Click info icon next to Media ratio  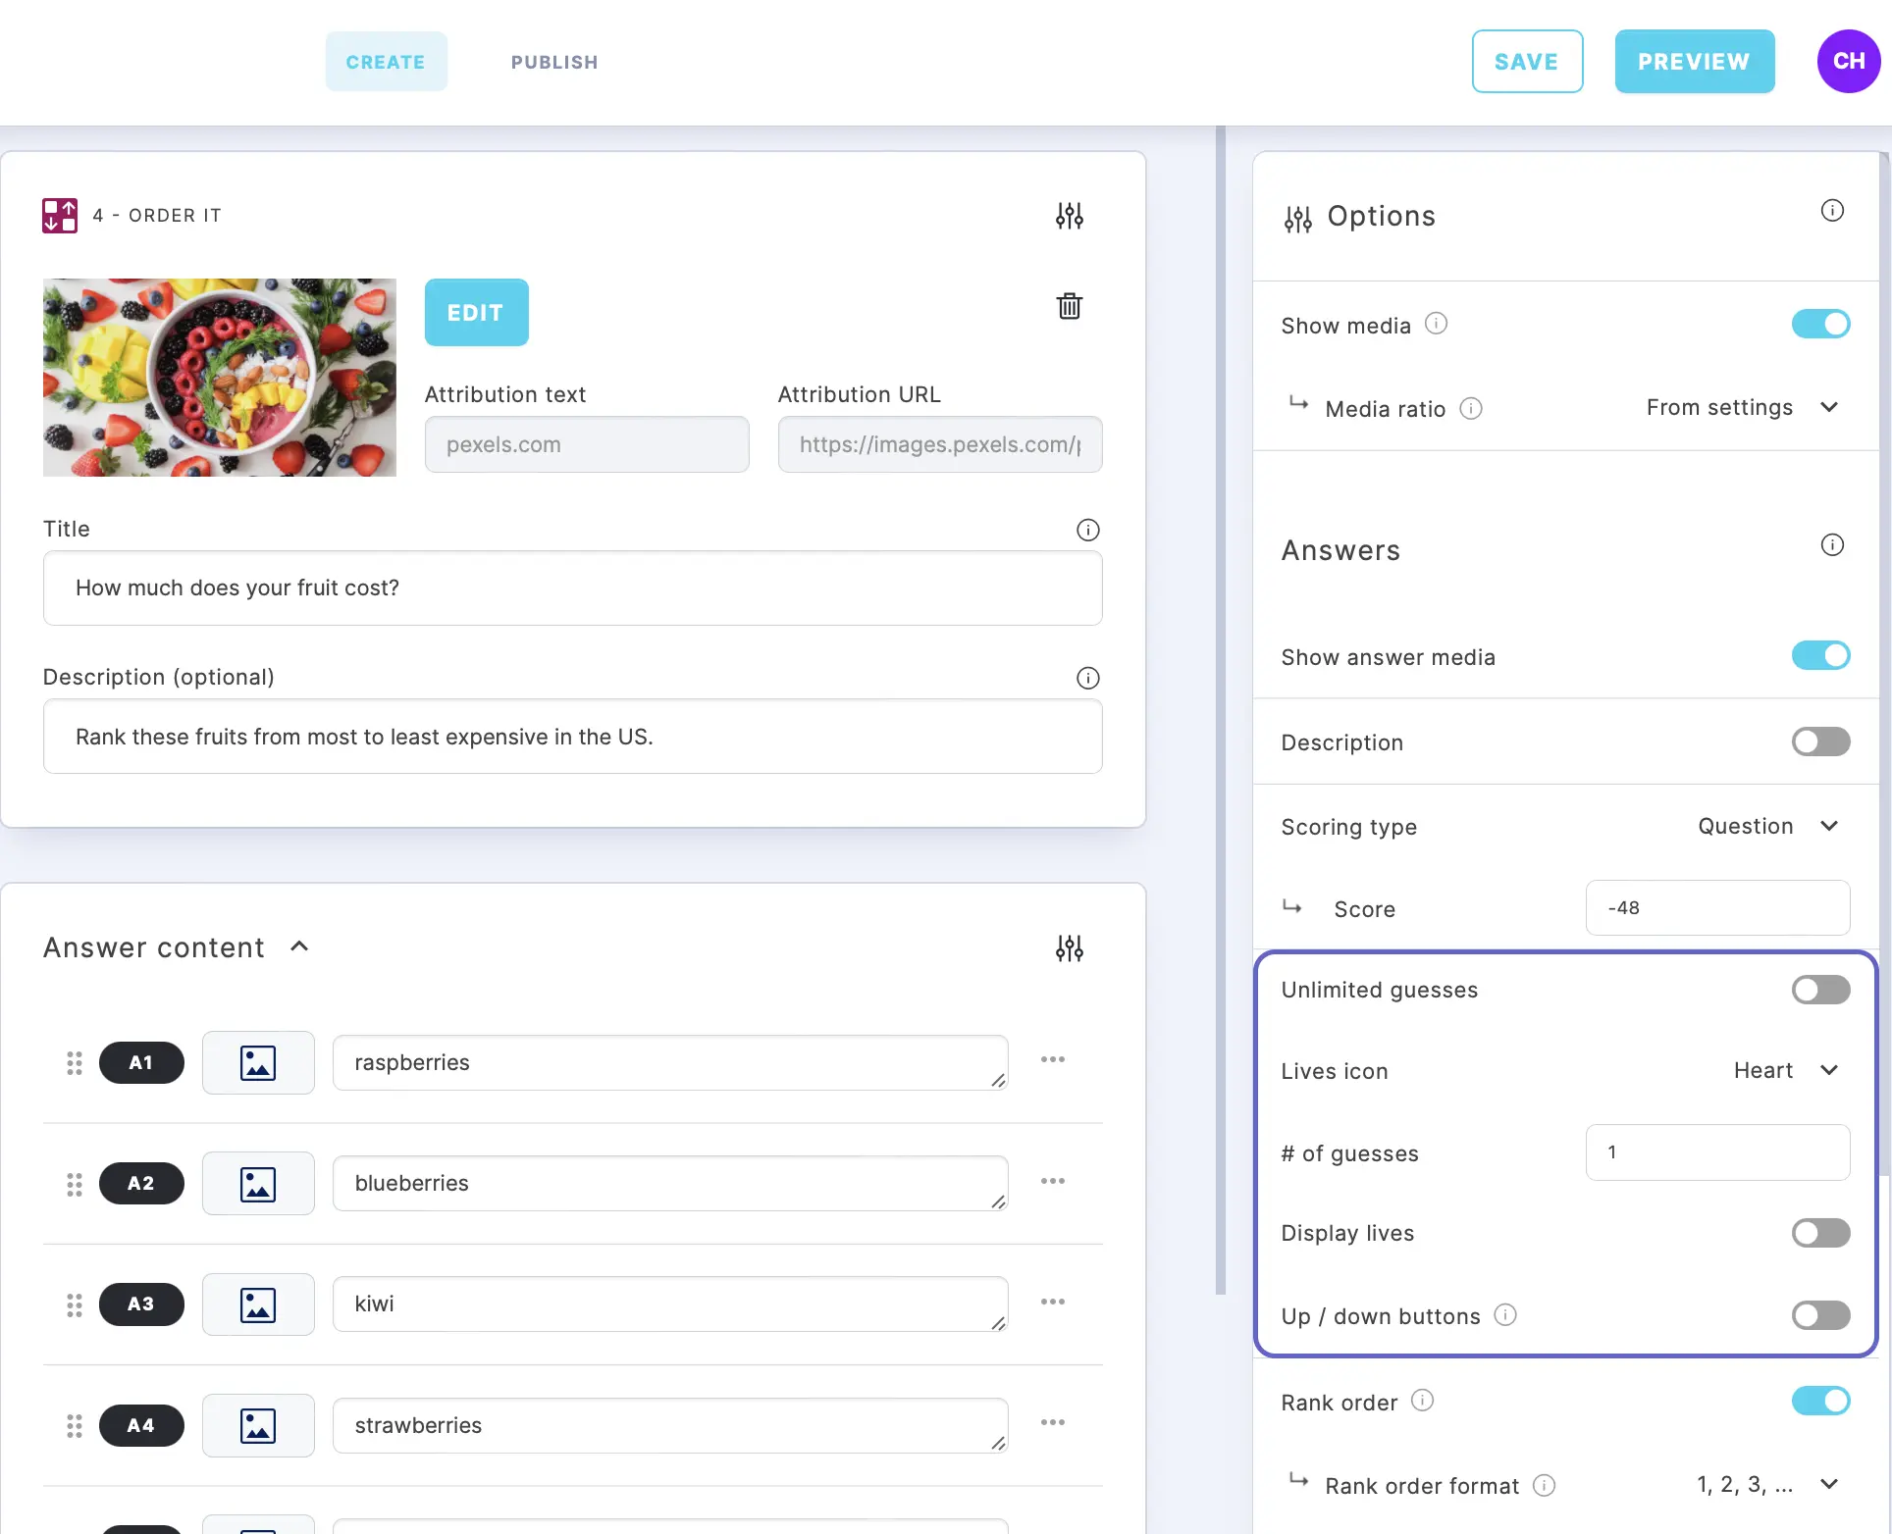(1471, 408)
